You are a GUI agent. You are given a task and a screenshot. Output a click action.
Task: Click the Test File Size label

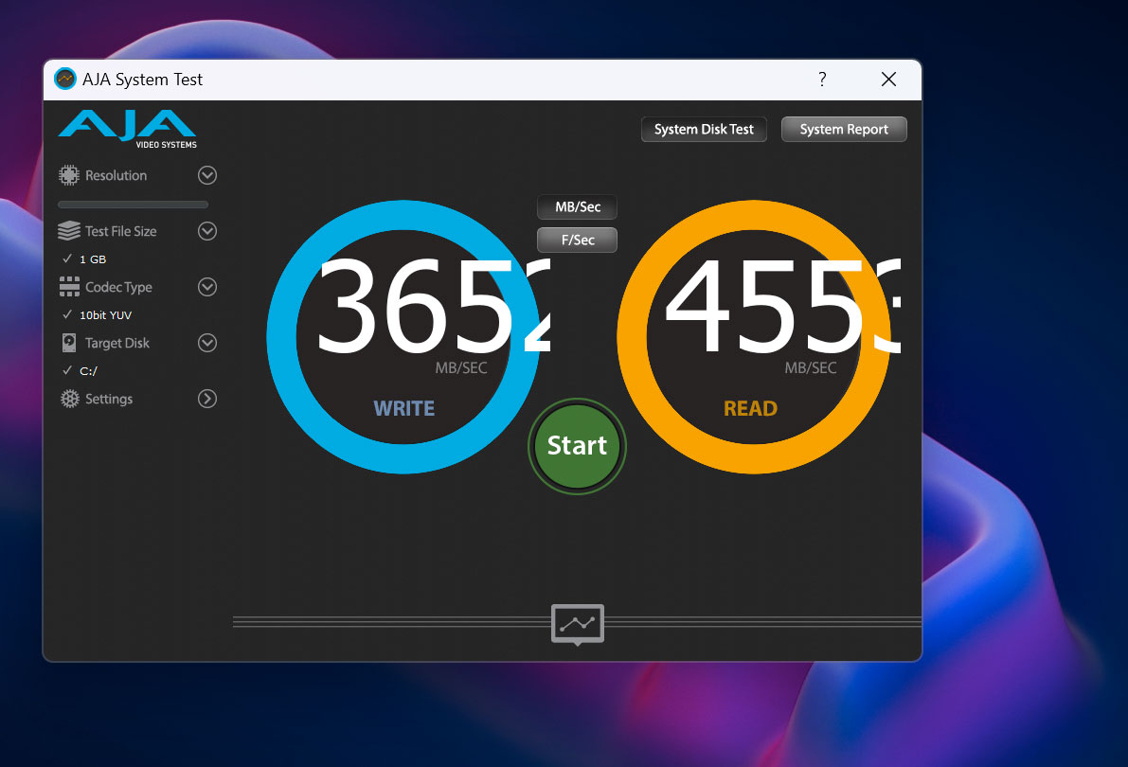(x=121, y=231)
